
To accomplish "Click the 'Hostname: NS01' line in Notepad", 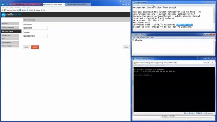I will [141, 23].
